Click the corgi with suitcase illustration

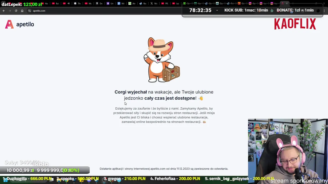(x=161, y=60)
